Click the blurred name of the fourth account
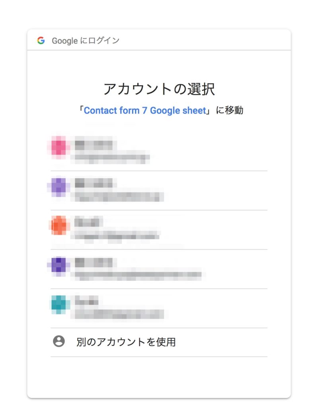The width and height of the screenshot is (314, 408). point(94,262)
